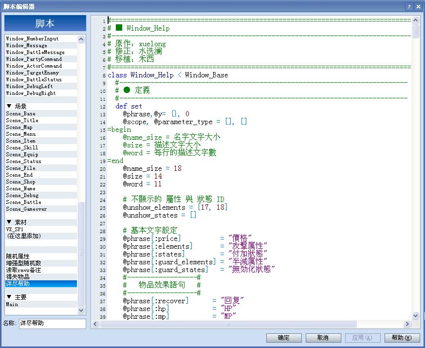Open the Main script

[x=41, y=304]
